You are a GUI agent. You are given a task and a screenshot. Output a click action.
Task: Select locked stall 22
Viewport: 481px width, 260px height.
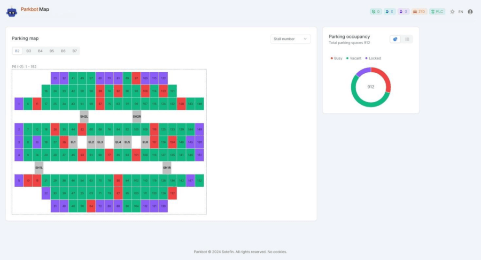[x=46, y=193]
